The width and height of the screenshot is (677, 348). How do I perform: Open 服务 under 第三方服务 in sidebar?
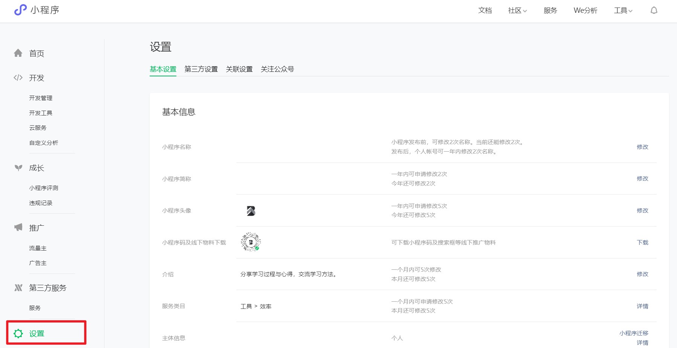35,308
